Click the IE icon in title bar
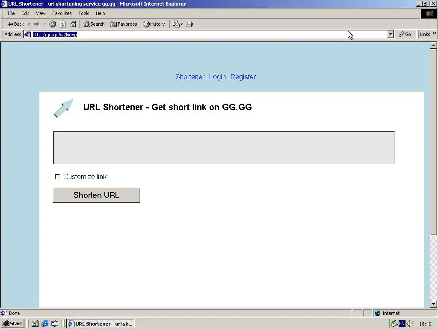 4,4
